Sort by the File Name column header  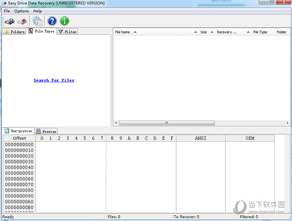(x=145, y=32)
